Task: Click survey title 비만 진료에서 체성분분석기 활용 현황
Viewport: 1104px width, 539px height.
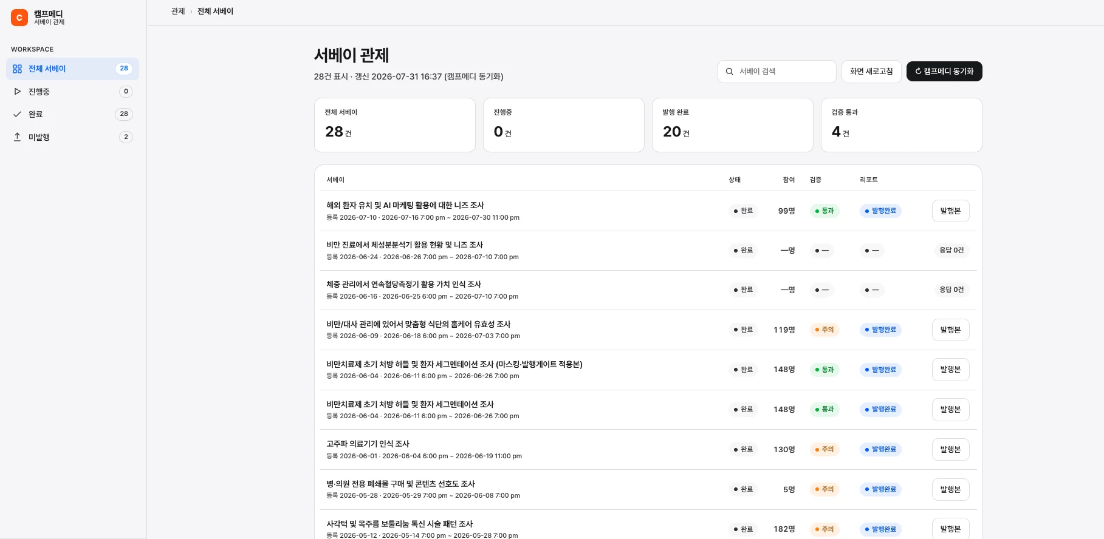Action: click(405, 245)
